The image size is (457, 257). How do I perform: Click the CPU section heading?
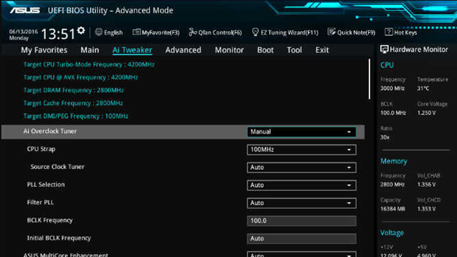tap(387, 65)
